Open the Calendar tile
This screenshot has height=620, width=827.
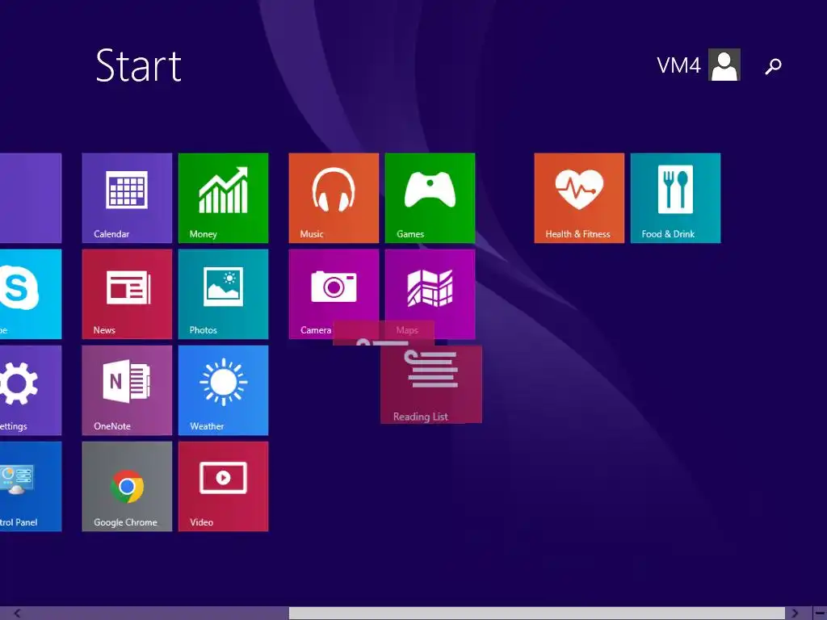point(127,199)
